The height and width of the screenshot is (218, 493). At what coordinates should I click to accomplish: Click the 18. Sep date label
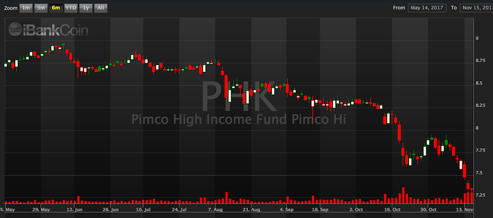pos(320,209)
